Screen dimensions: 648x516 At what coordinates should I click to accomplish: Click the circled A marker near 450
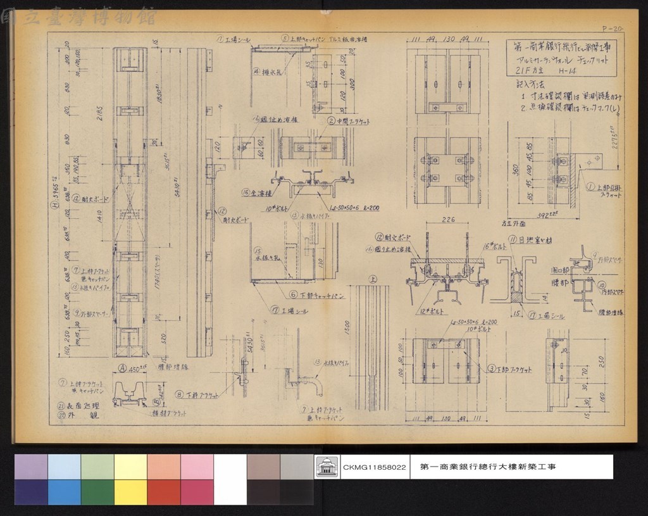pyautogui.click(x=122, y=368)
